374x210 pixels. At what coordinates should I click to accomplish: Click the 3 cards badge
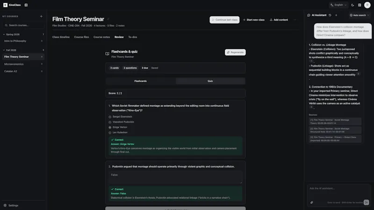tap(114, 68)
